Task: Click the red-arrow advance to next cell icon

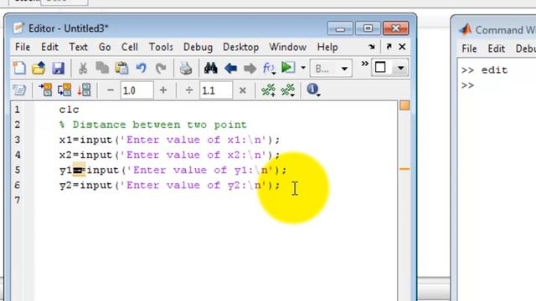Action: coord(84,90)
